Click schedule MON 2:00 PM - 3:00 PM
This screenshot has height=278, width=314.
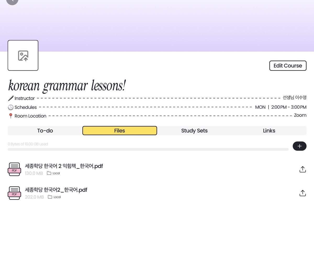tap(281, 107)
